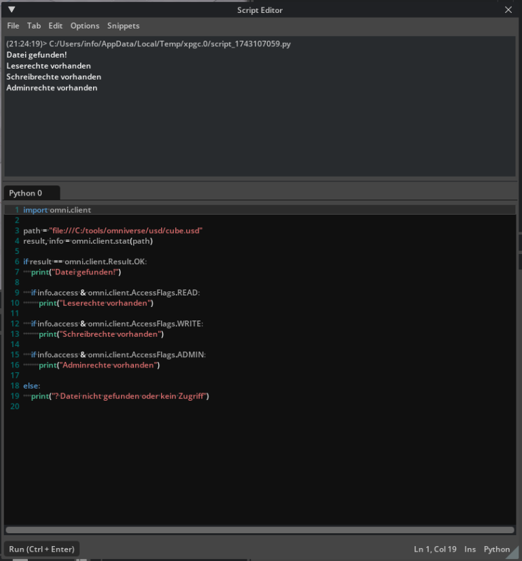Open the Python language selector
The image size is (522, 561).
[497, 549]
